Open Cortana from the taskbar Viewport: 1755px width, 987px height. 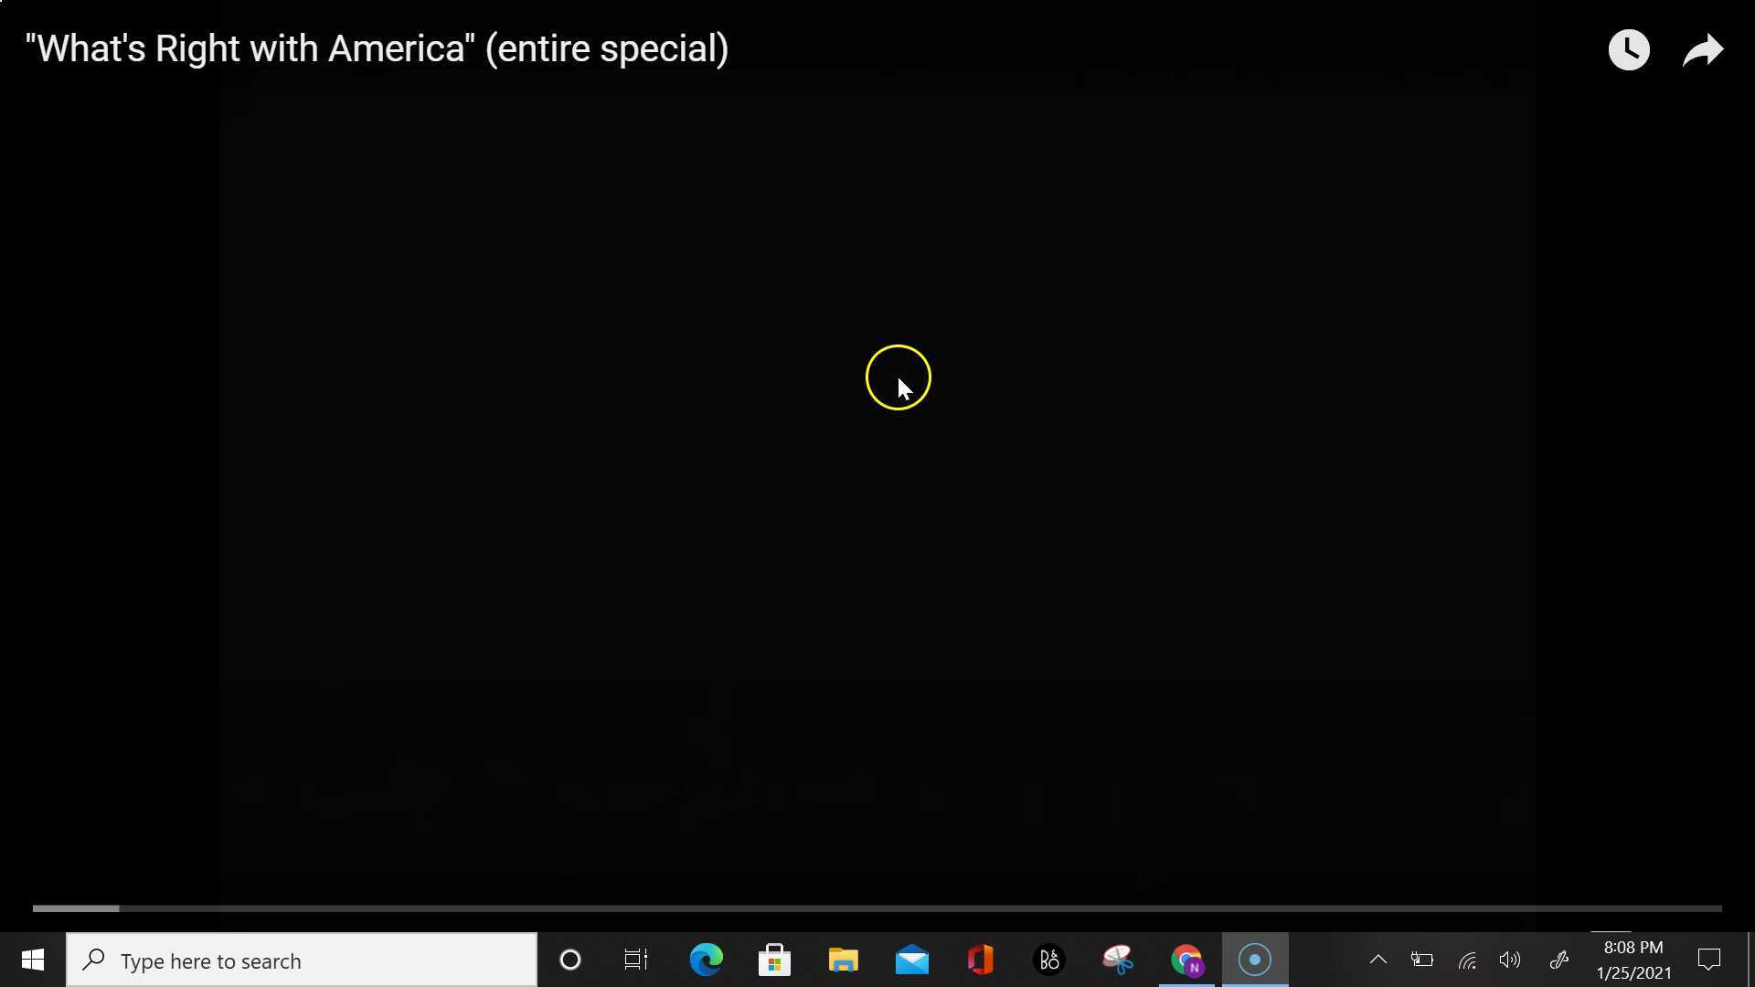coord(569,960)
